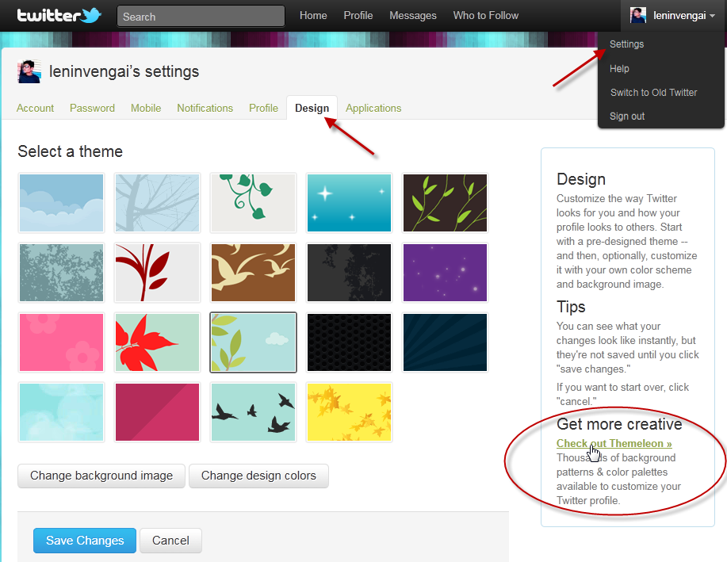Click Change design colors button
The width and height of the screenshot is (727, 562).
pos(258,476)
